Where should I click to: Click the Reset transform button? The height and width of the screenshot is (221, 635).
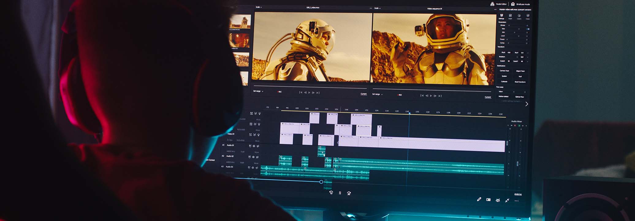520,82
